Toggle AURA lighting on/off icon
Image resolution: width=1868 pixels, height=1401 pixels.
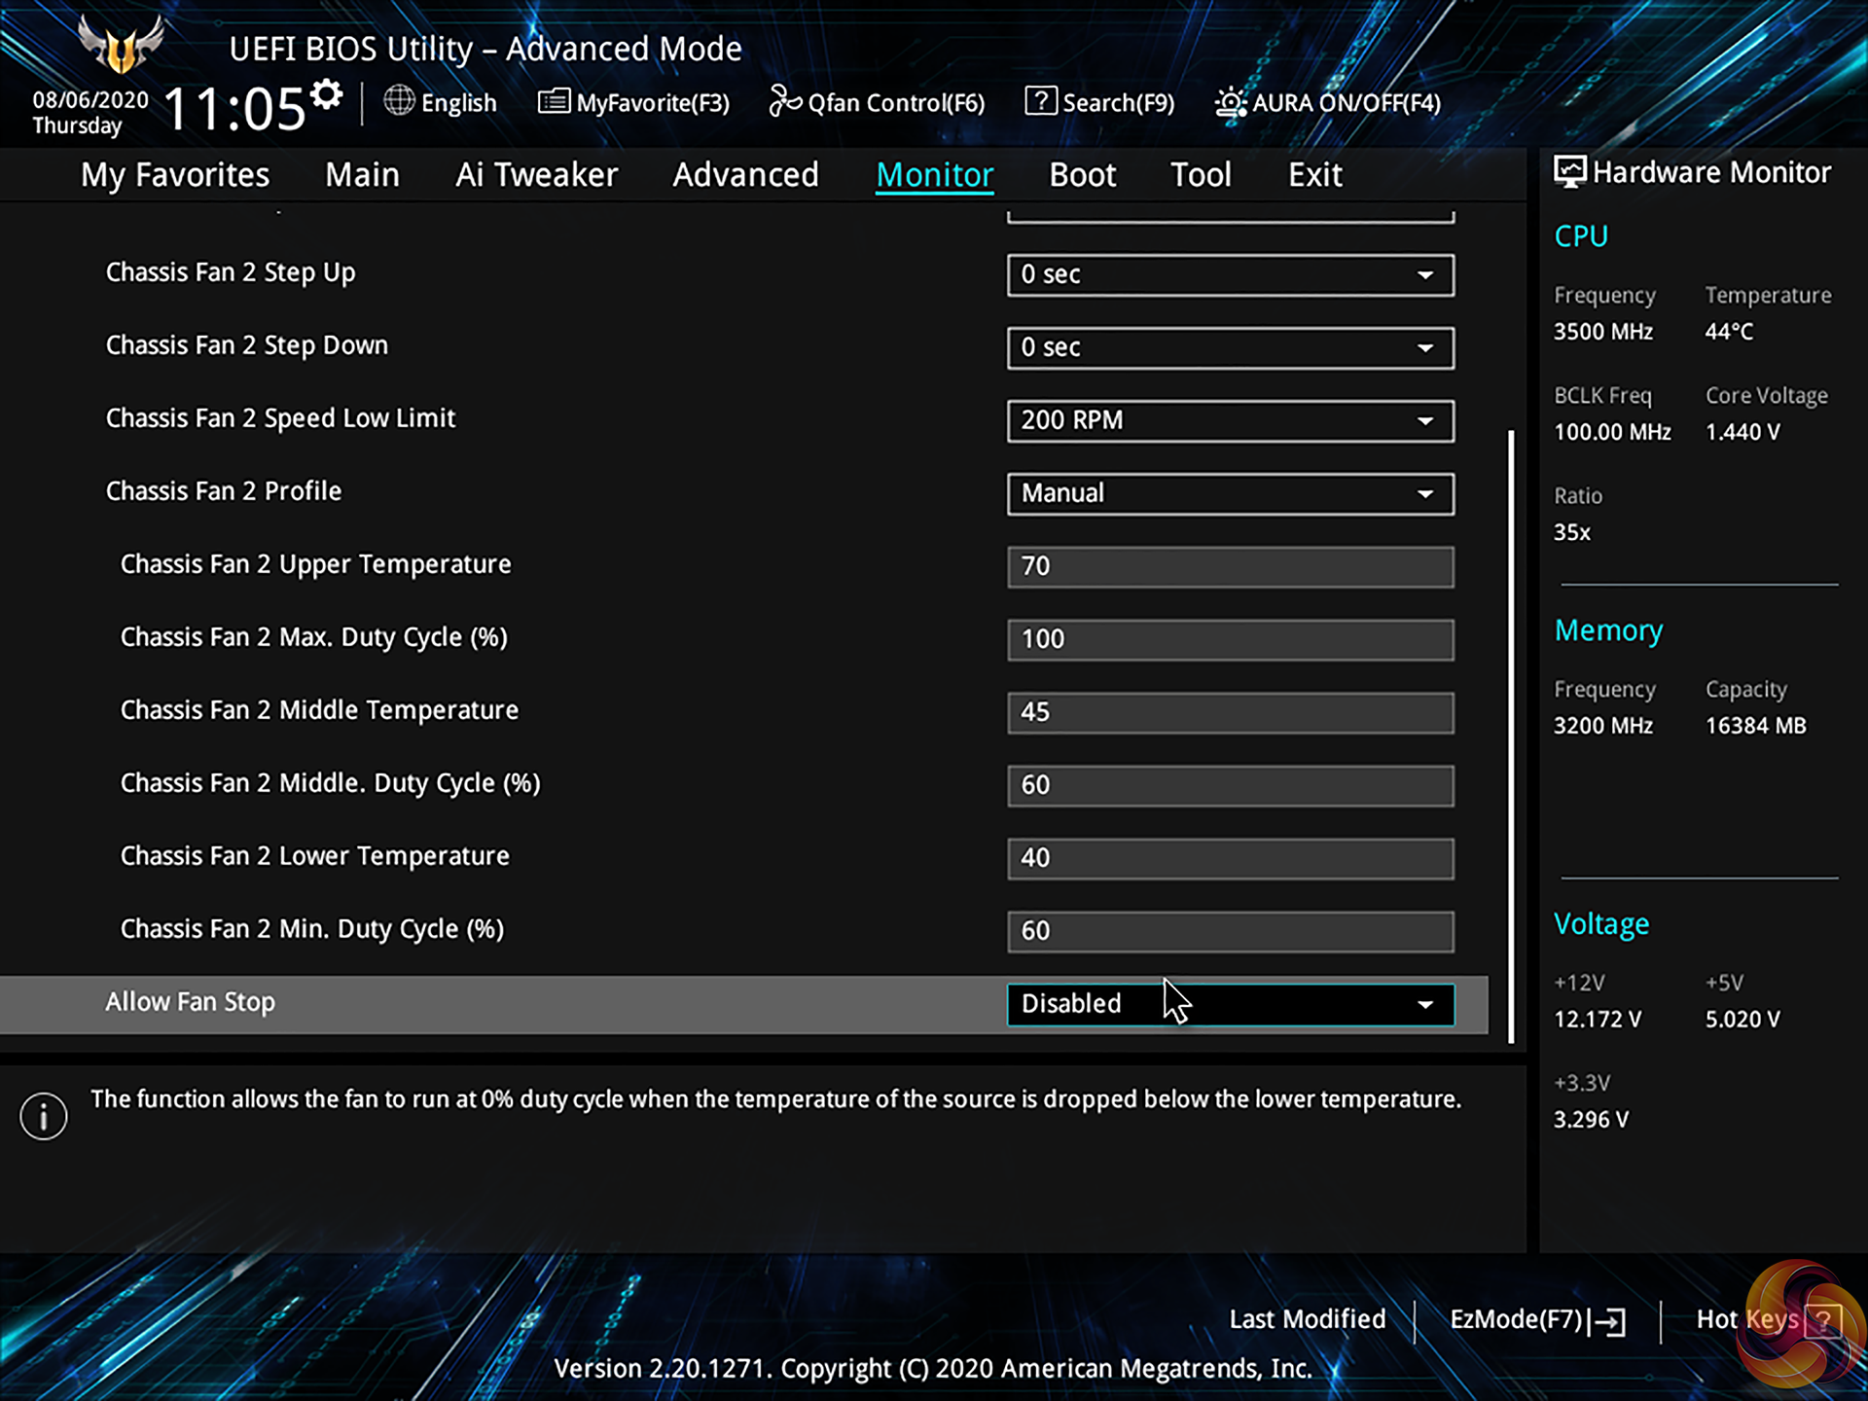pos(1230,102)
